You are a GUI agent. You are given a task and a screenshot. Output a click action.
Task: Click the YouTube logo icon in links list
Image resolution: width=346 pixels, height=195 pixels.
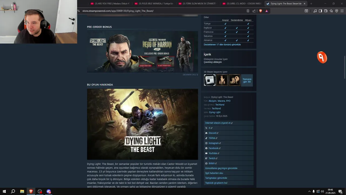tap(206, 153)
